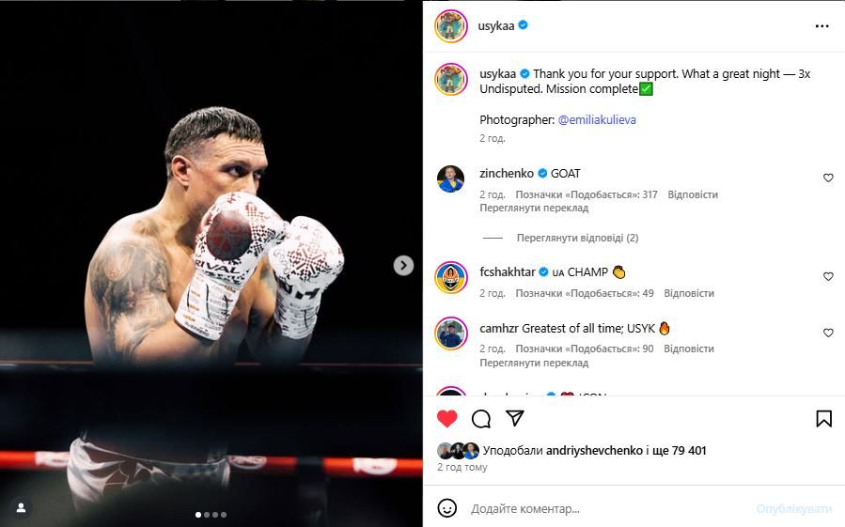This screenshot has width=845, height=527.
Task: Open andriyshevchenko from likes line
Action: pyautogui.click(x=594, y=451)
